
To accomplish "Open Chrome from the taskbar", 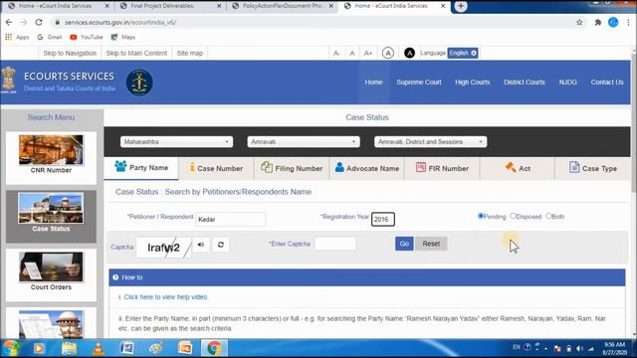I will pos(214,348).
